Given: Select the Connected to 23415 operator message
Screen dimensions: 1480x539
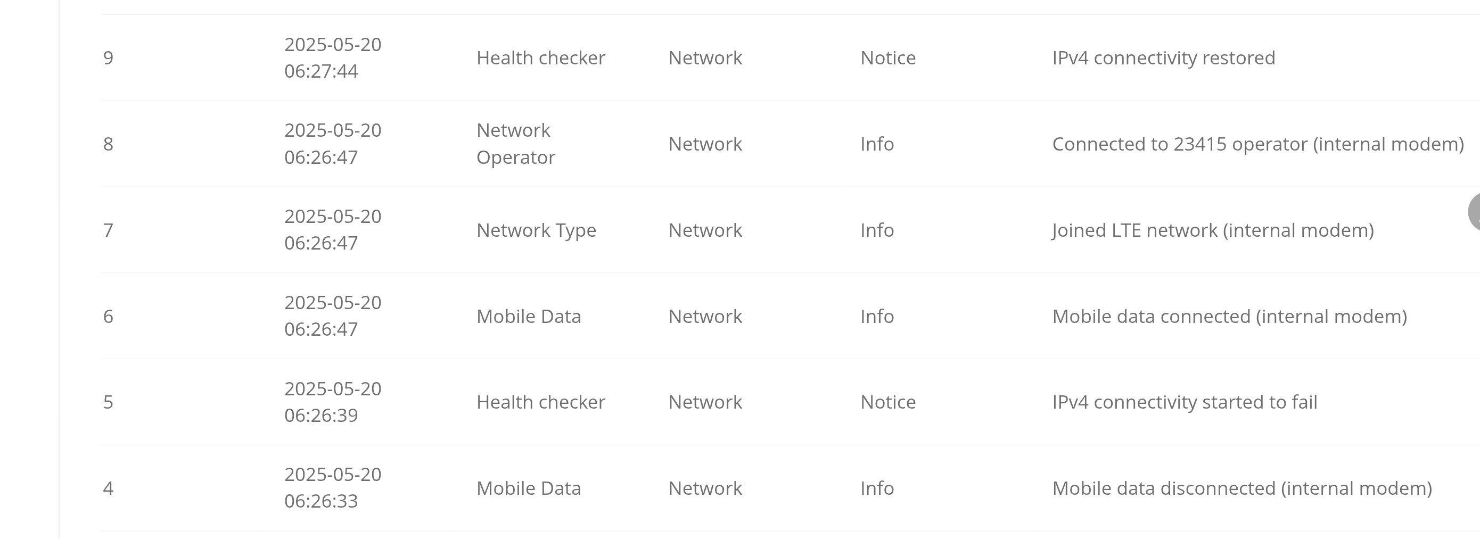Looking at the screenshot, I should click(1257, 144).
